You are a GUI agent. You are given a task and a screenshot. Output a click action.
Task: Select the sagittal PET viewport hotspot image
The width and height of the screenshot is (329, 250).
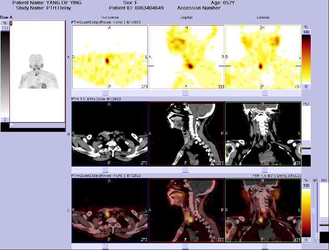tap(186, 57)
